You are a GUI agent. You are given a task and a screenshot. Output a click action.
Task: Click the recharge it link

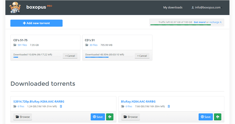click(x=215, y=22)
